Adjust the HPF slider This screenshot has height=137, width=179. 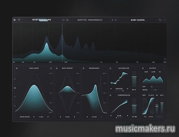156,87
